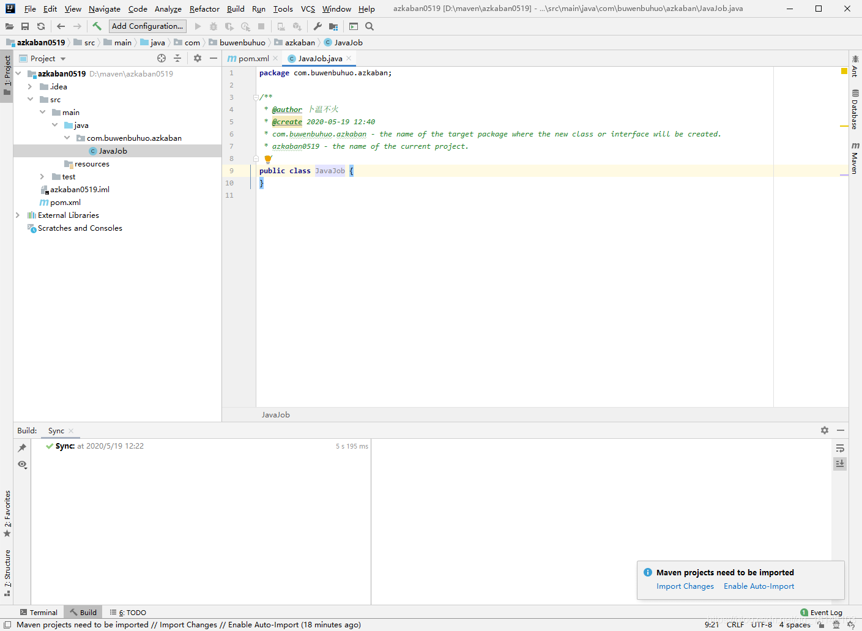
Task: Toggle soft-wrap icon in Build output
Action: [840, 448]
